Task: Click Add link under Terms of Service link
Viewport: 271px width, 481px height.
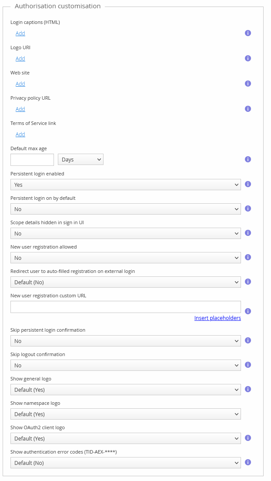Action: 20,135
